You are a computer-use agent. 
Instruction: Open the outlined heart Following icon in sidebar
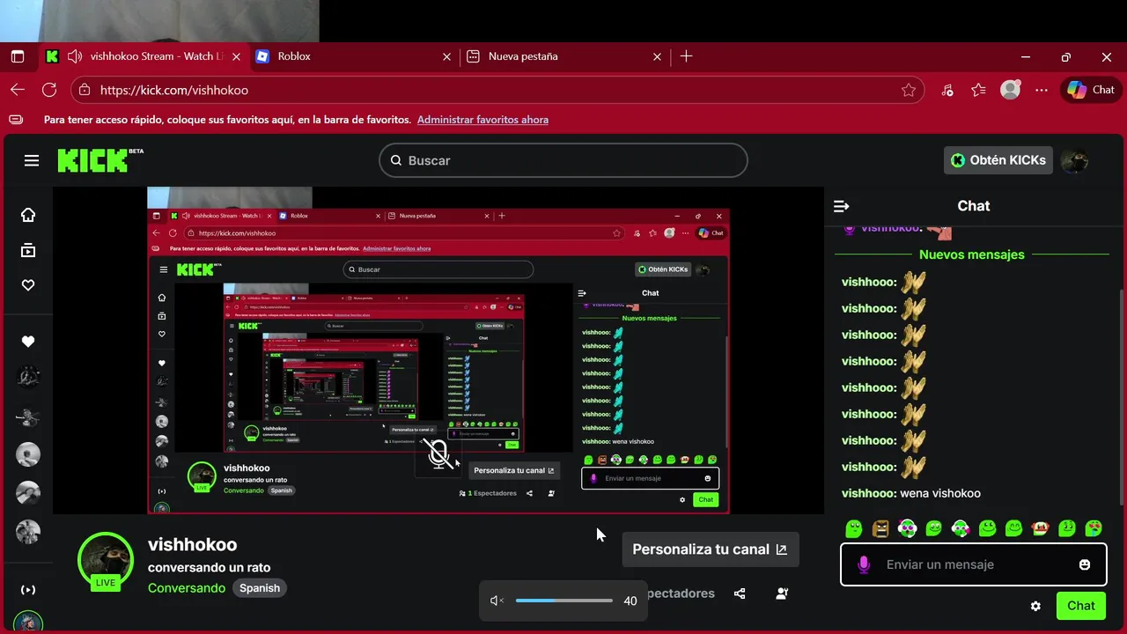(x=28, y=285)
